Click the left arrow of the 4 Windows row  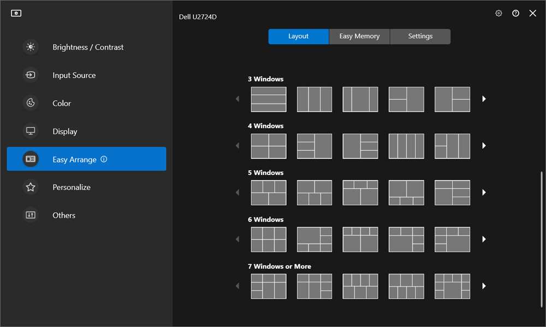click(x=238, y=146)
